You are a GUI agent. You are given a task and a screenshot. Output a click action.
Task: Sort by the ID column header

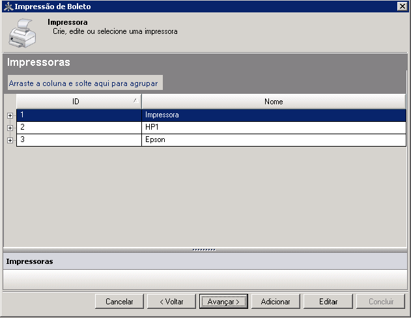(79, 102)
